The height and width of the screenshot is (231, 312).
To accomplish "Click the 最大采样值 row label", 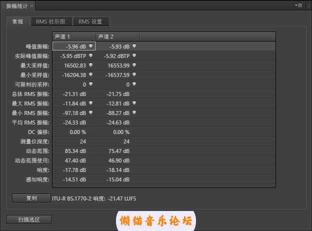I will pos(35,65).
